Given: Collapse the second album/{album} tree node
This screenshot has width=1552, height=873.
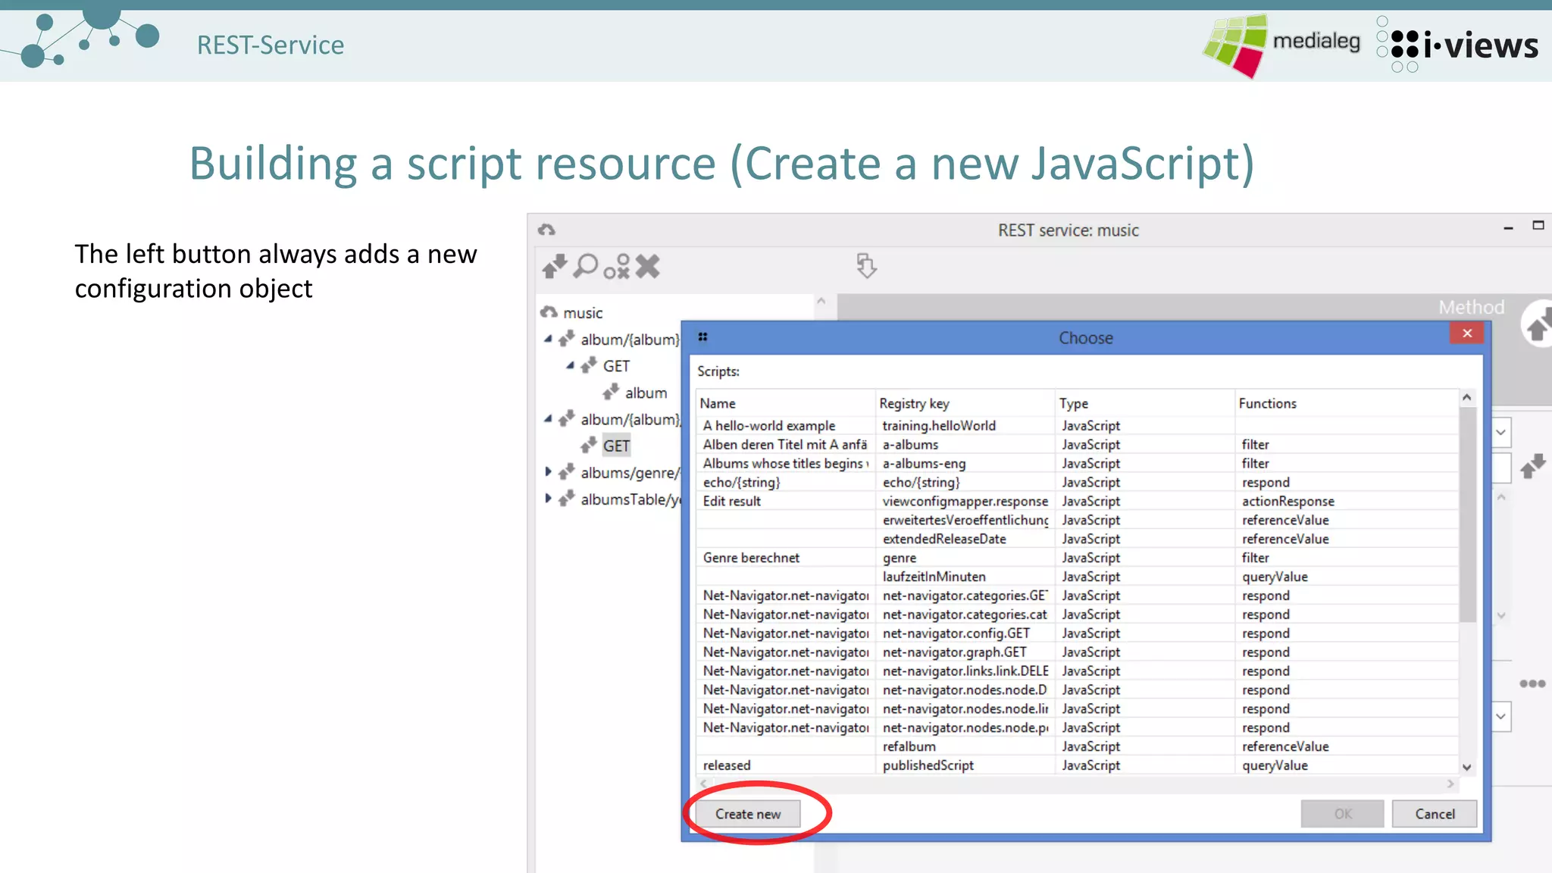Looking at the screenshot, I should click(548, 418).
